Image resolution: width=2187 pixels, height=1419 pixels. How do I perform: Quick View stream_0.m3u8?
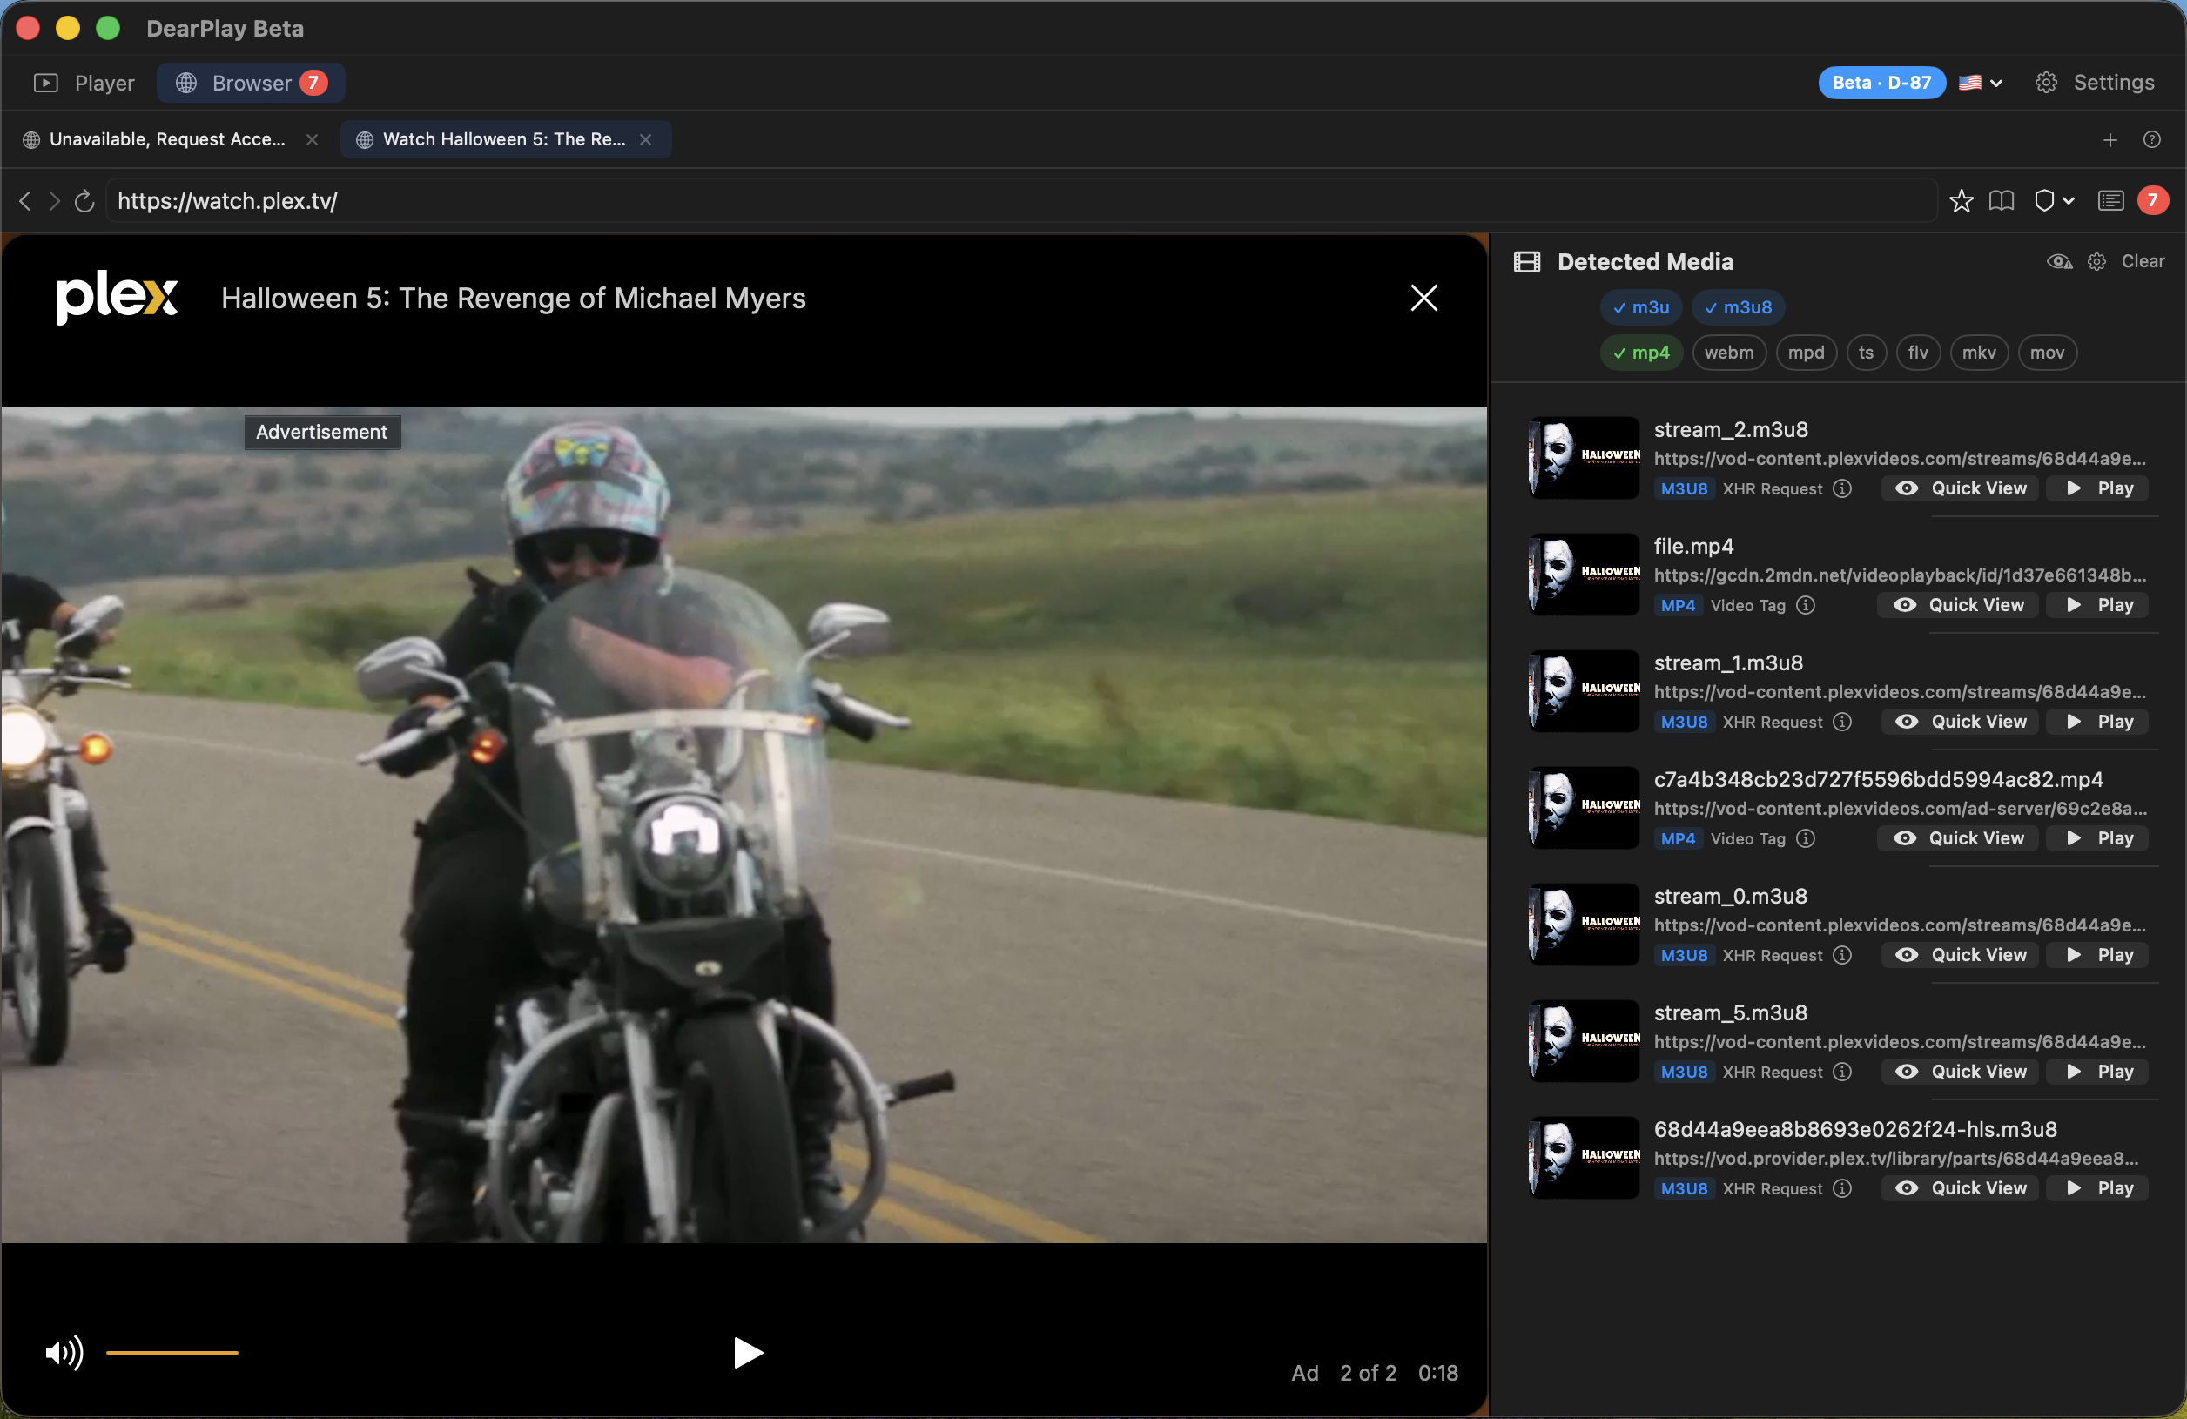coord(1961,956)
